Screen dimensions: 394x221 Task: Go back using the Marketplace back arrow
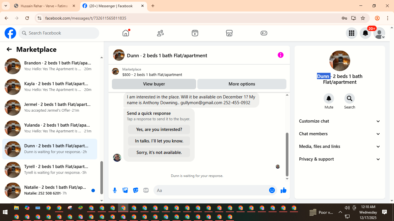(9, 49)
